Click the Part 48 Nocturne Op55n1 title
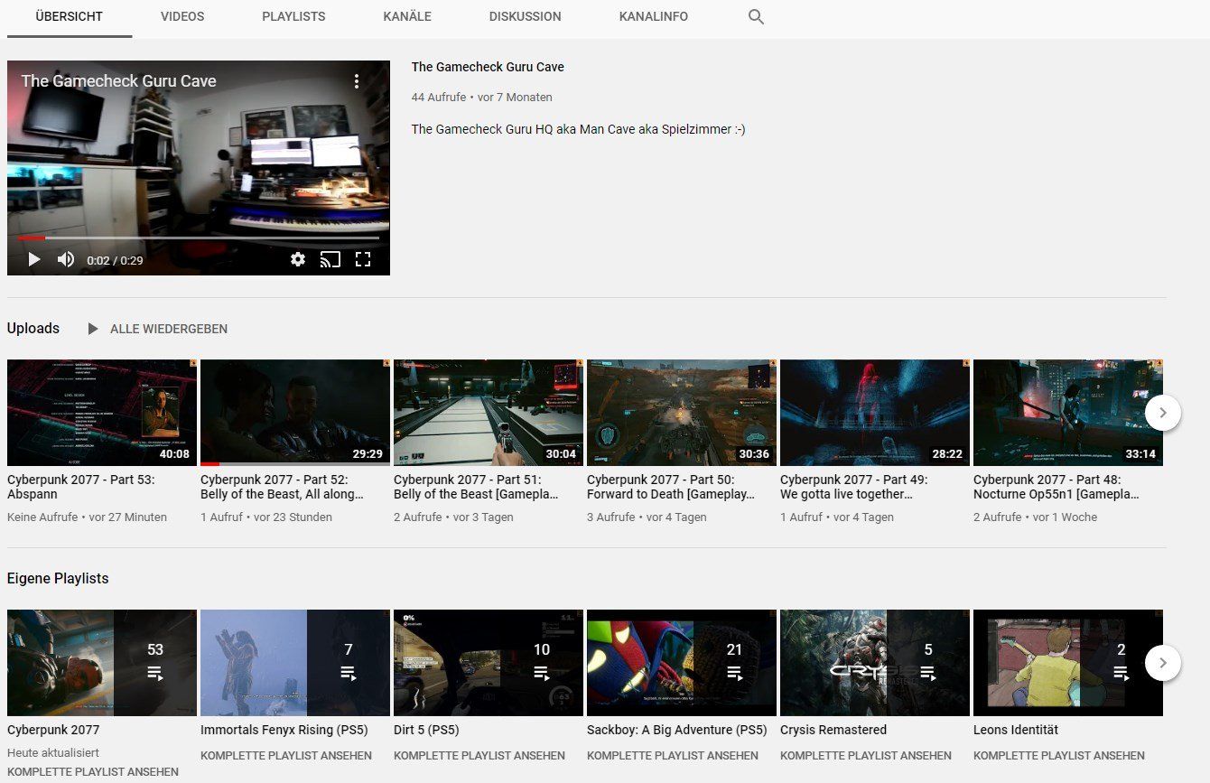Screen dimensions: 1210x783 (1056, 487)
